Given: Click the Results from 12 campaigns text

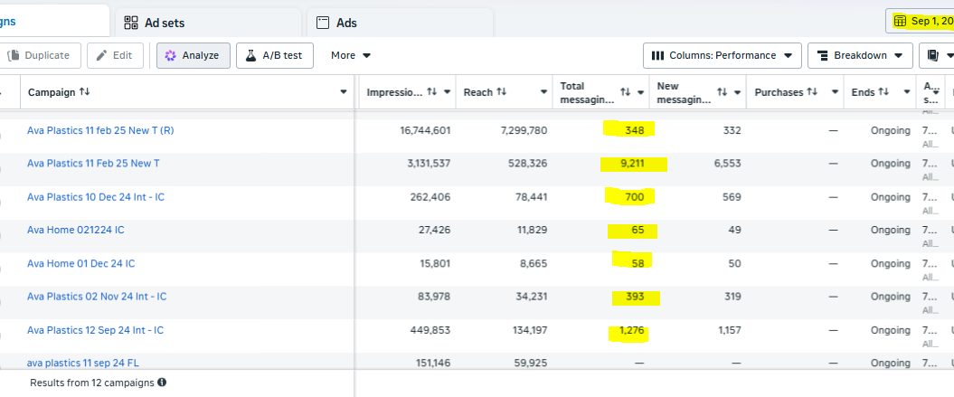Looking at the screenshot, I should coord(92,383).
